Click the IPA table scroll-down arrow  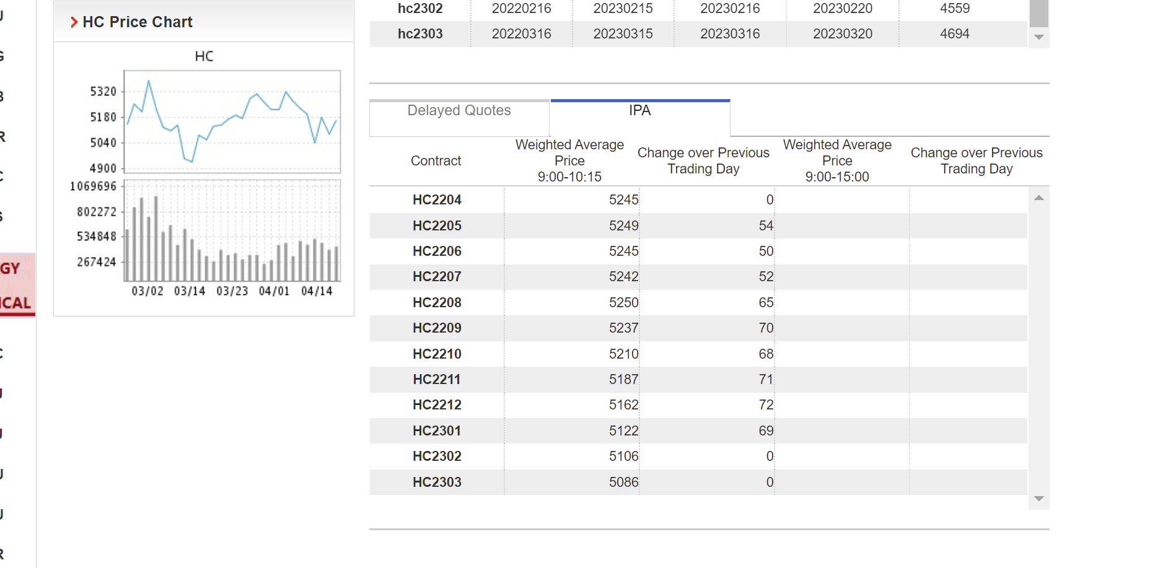point(1039,499)
